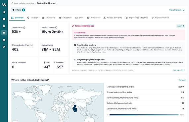Click Save Insights
189x122 pixels.
pos(177,10)
